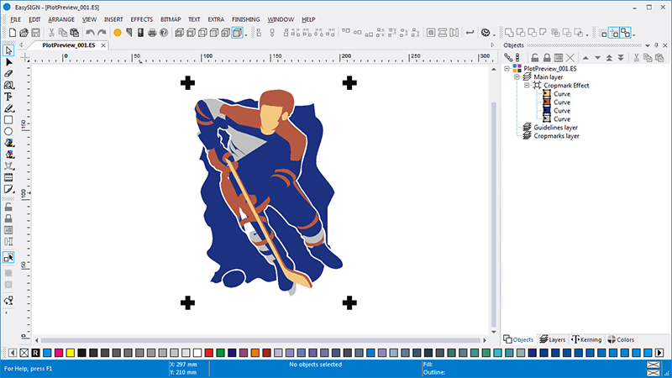Select the Text tool in left toolbox
672x378 pixels.
9,97
